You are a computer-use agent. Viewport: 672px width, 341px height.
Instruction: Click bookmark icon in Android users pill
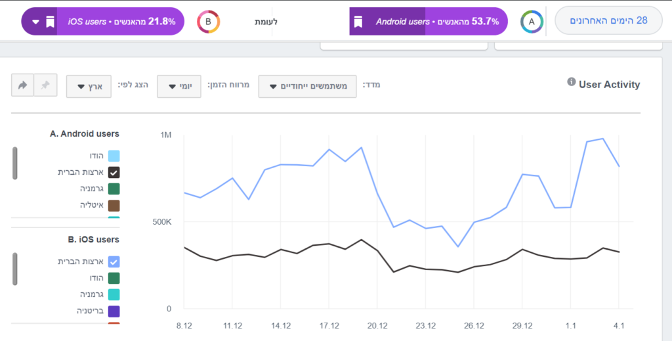pyautogui.click(x=358, y=22)
